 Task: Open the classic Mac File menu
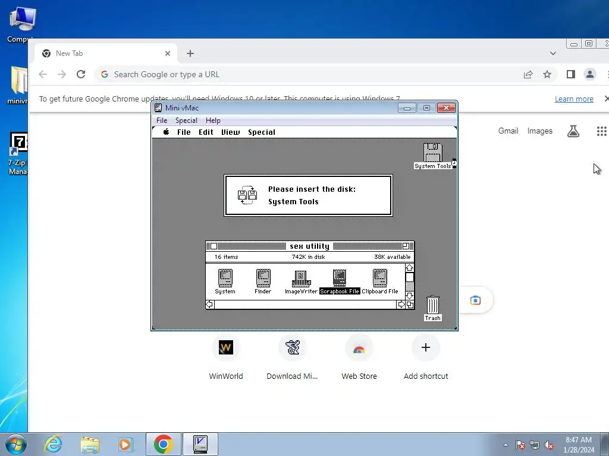184,132
